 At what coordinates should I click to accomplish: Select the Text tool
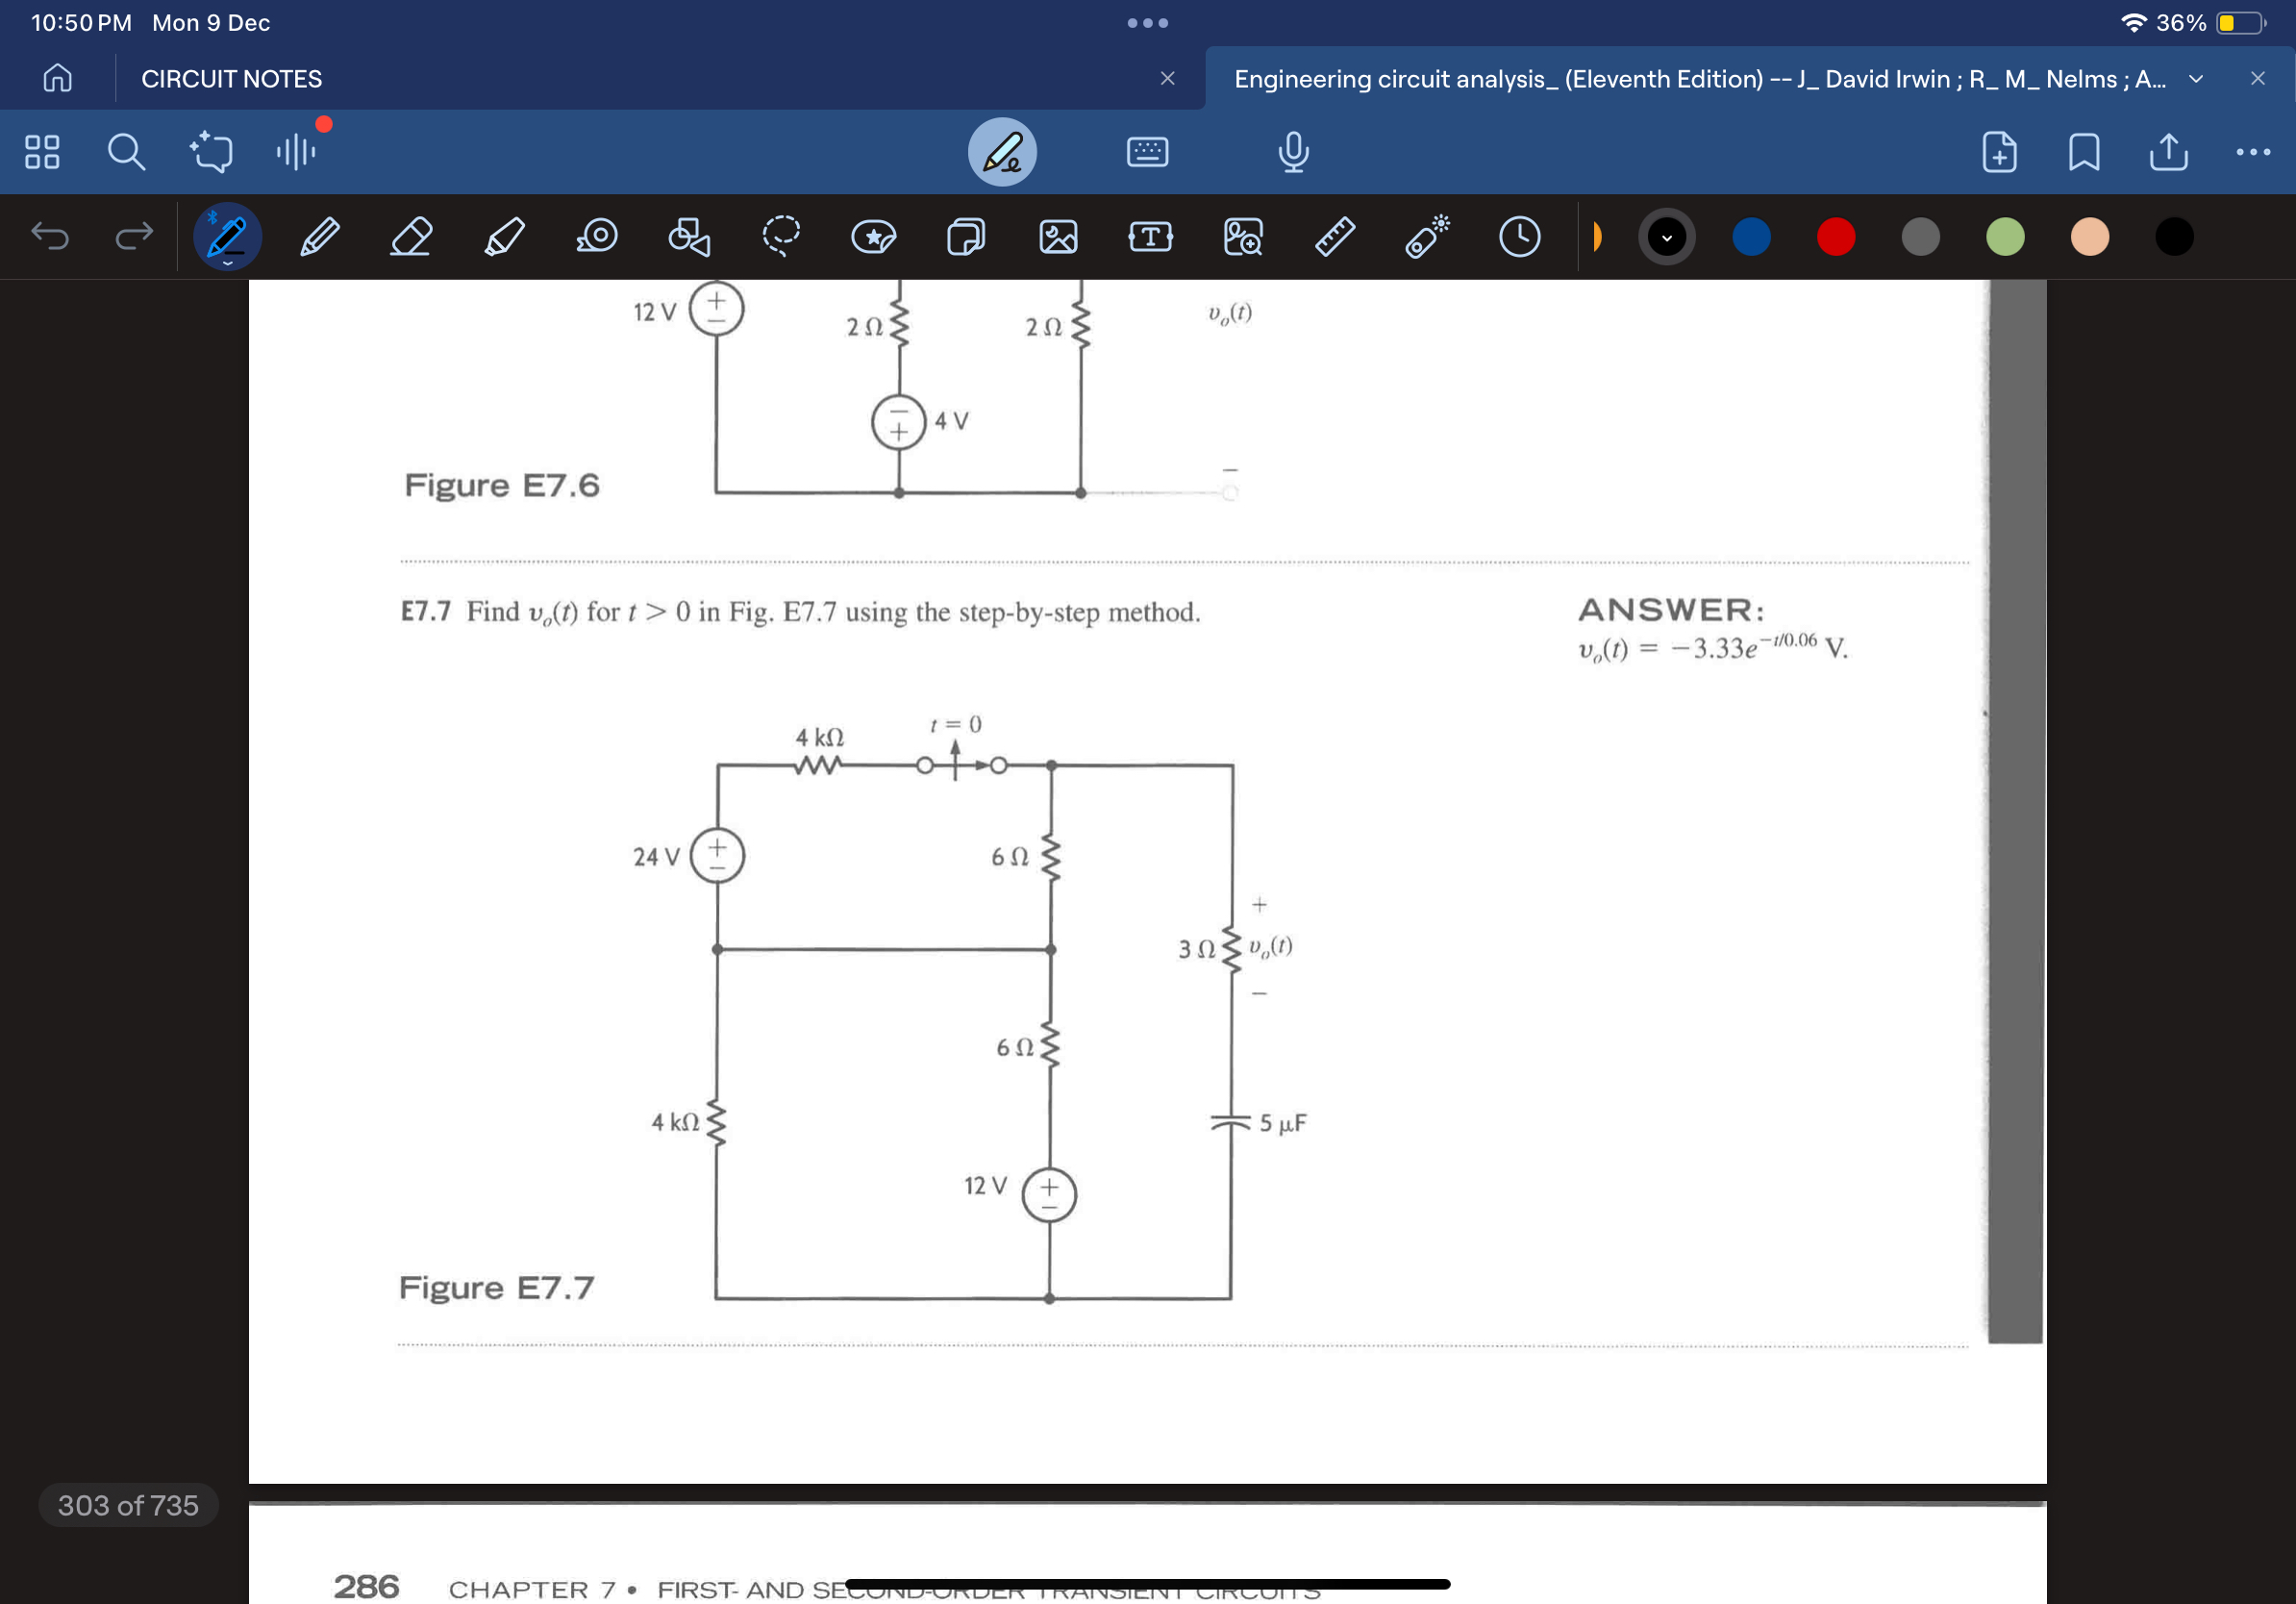[x=1150, y=236]
